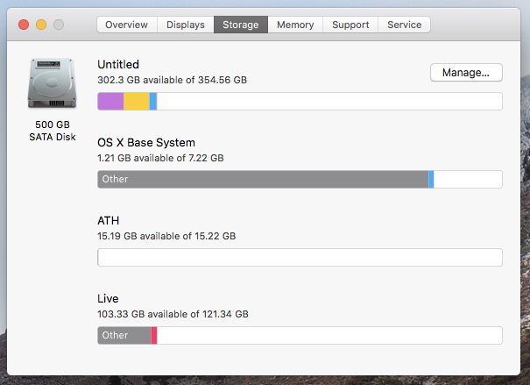Viewport: 530px width, 385px height.
Task: Click the SATA disk drive icon
Action: (x=52, y=83)
